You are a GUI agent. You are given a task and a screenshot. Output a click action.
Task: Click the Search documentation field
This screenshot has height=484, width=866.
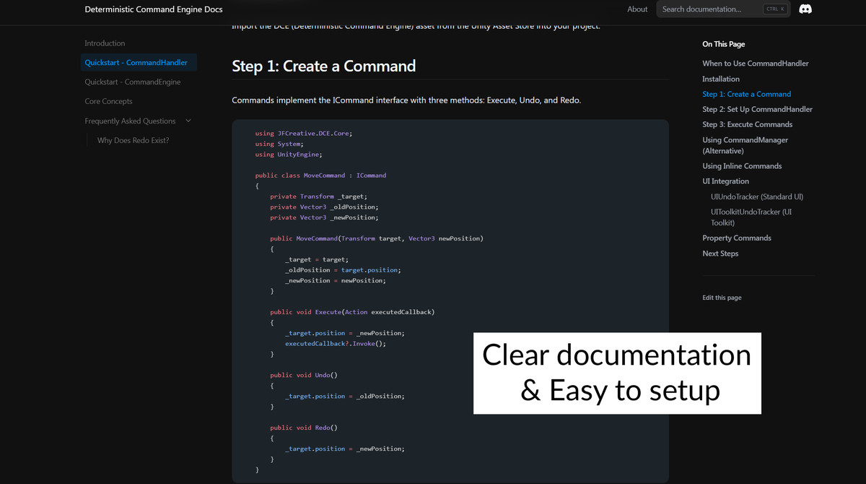point(724,9)
